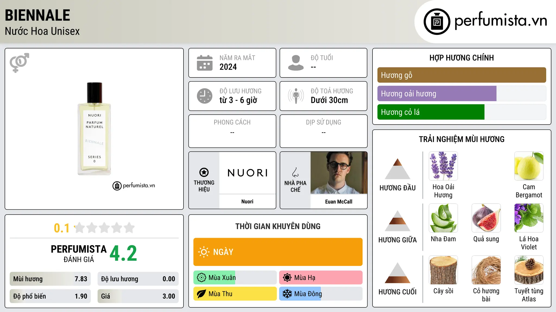
Task: Select the Mùa Xuân season bar
Action: pos(235,278)
